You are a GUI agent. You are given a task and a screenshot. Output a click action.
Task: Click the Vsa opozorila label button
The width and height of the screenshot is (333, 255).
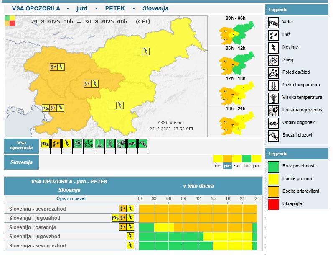click(21, 145)
